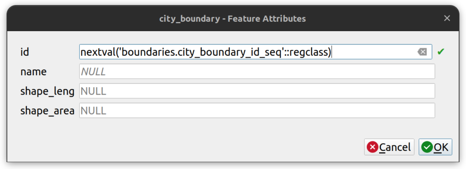Select the shape_leng input field
The height and width of the screenshot is (169, 466).
tap(257, 91)
